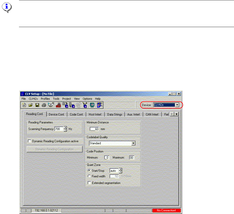Open a file with the folder icon
This screenshot has width=234, height=214.
tap(31, 105)
